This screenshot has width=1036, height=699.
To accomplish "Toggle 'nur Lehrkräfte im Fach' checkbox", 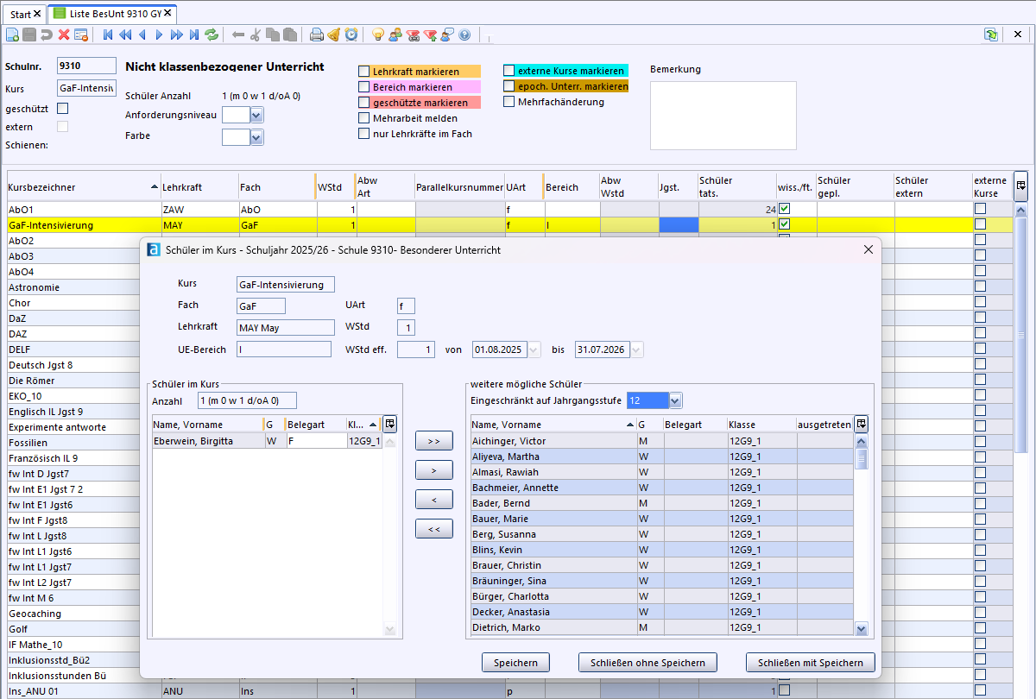I will point(363,134).
